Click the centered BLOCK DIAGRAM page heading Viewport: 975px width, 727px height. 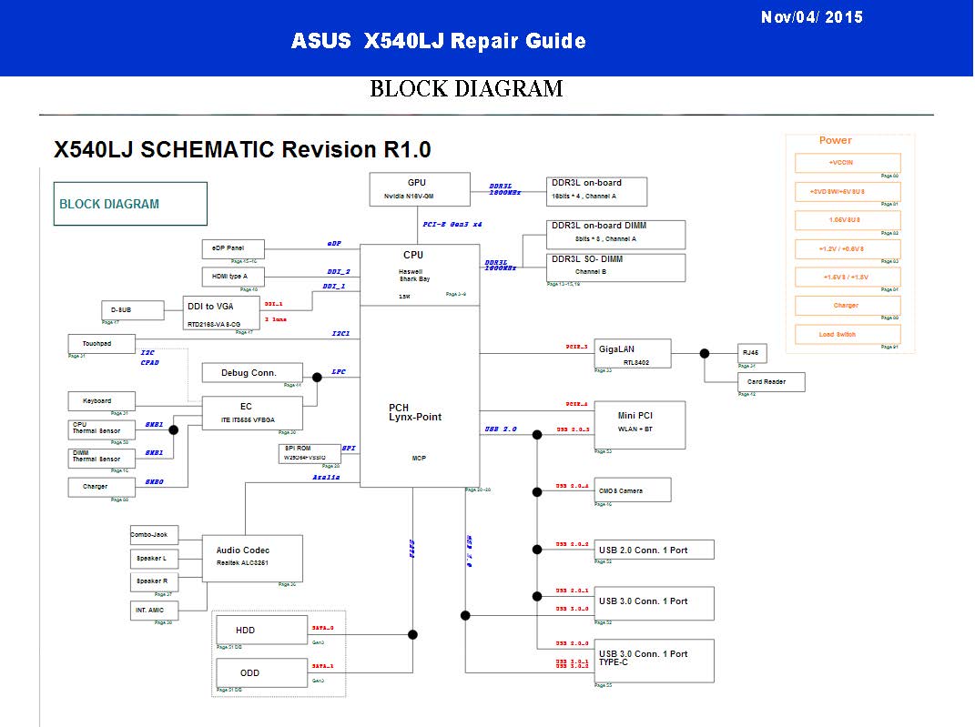[x=466, y=89]
